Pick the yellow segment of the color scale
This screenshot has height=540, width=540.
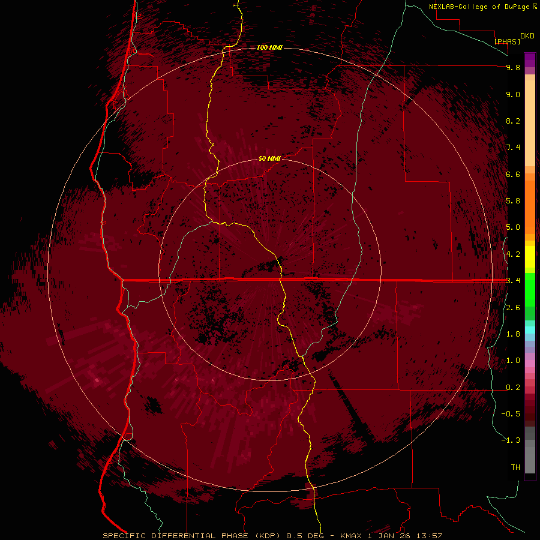(530, 257)
